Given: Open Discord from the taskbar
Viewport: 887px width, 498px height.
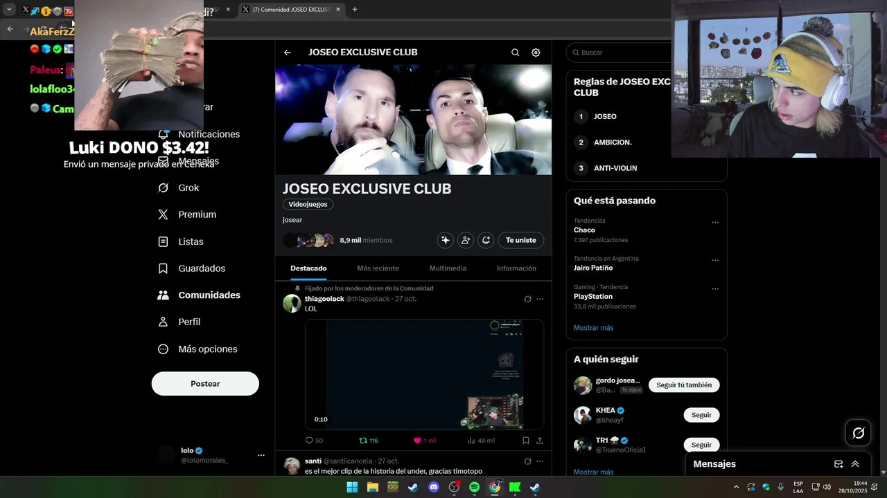Looking at the screenshot, I should [x=434, y=487].
